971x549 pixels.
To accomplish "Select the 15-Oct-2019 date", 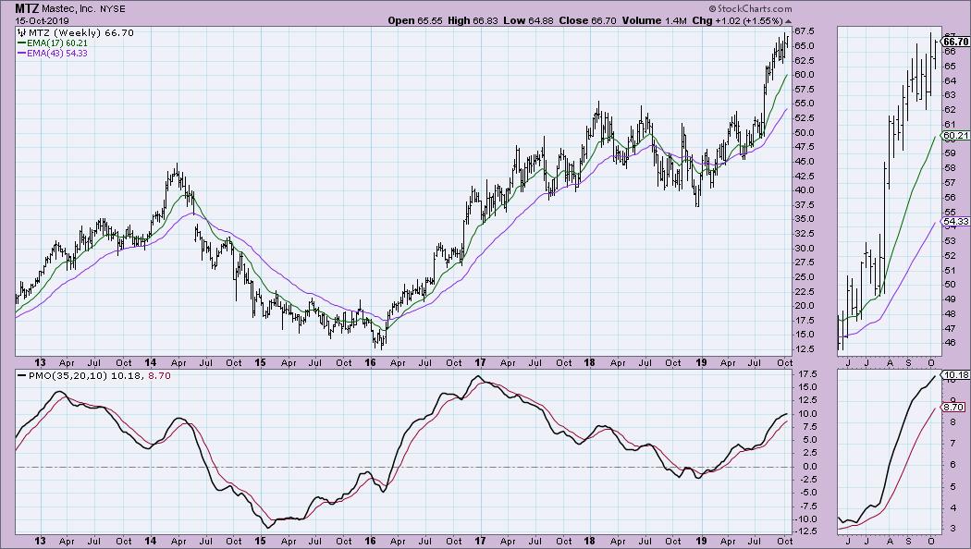I will point(43,20).
